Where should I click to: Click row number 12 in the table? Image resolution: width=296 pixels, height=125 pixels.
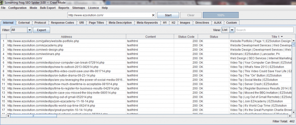(x=3, y=88)
